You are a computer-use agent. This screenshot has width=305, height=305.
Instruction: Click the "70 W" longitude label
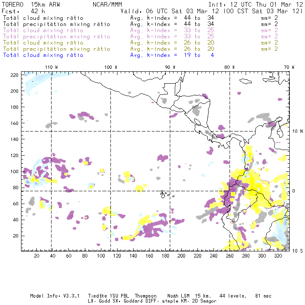(289, 67)
